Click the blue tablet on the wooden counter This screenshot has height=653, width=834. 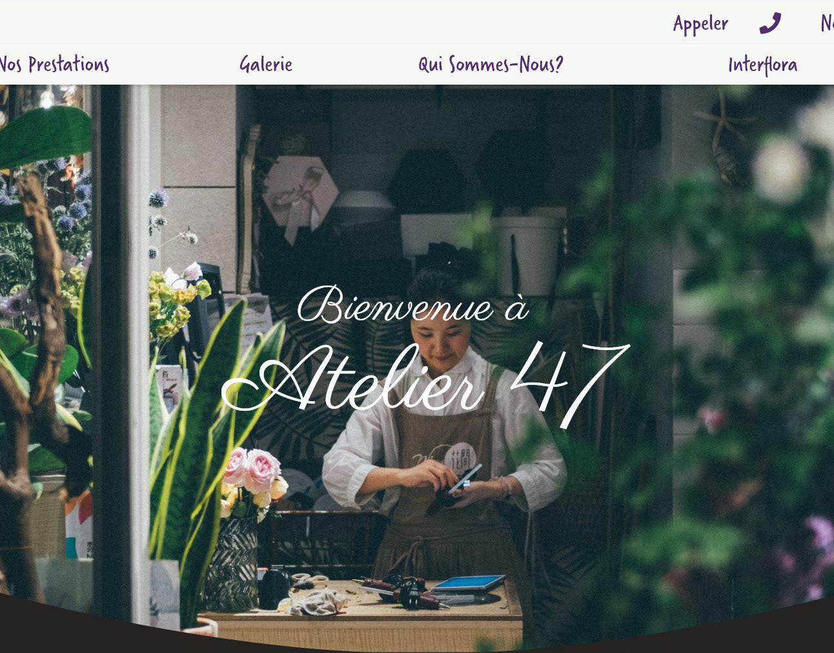coord(468,583)
